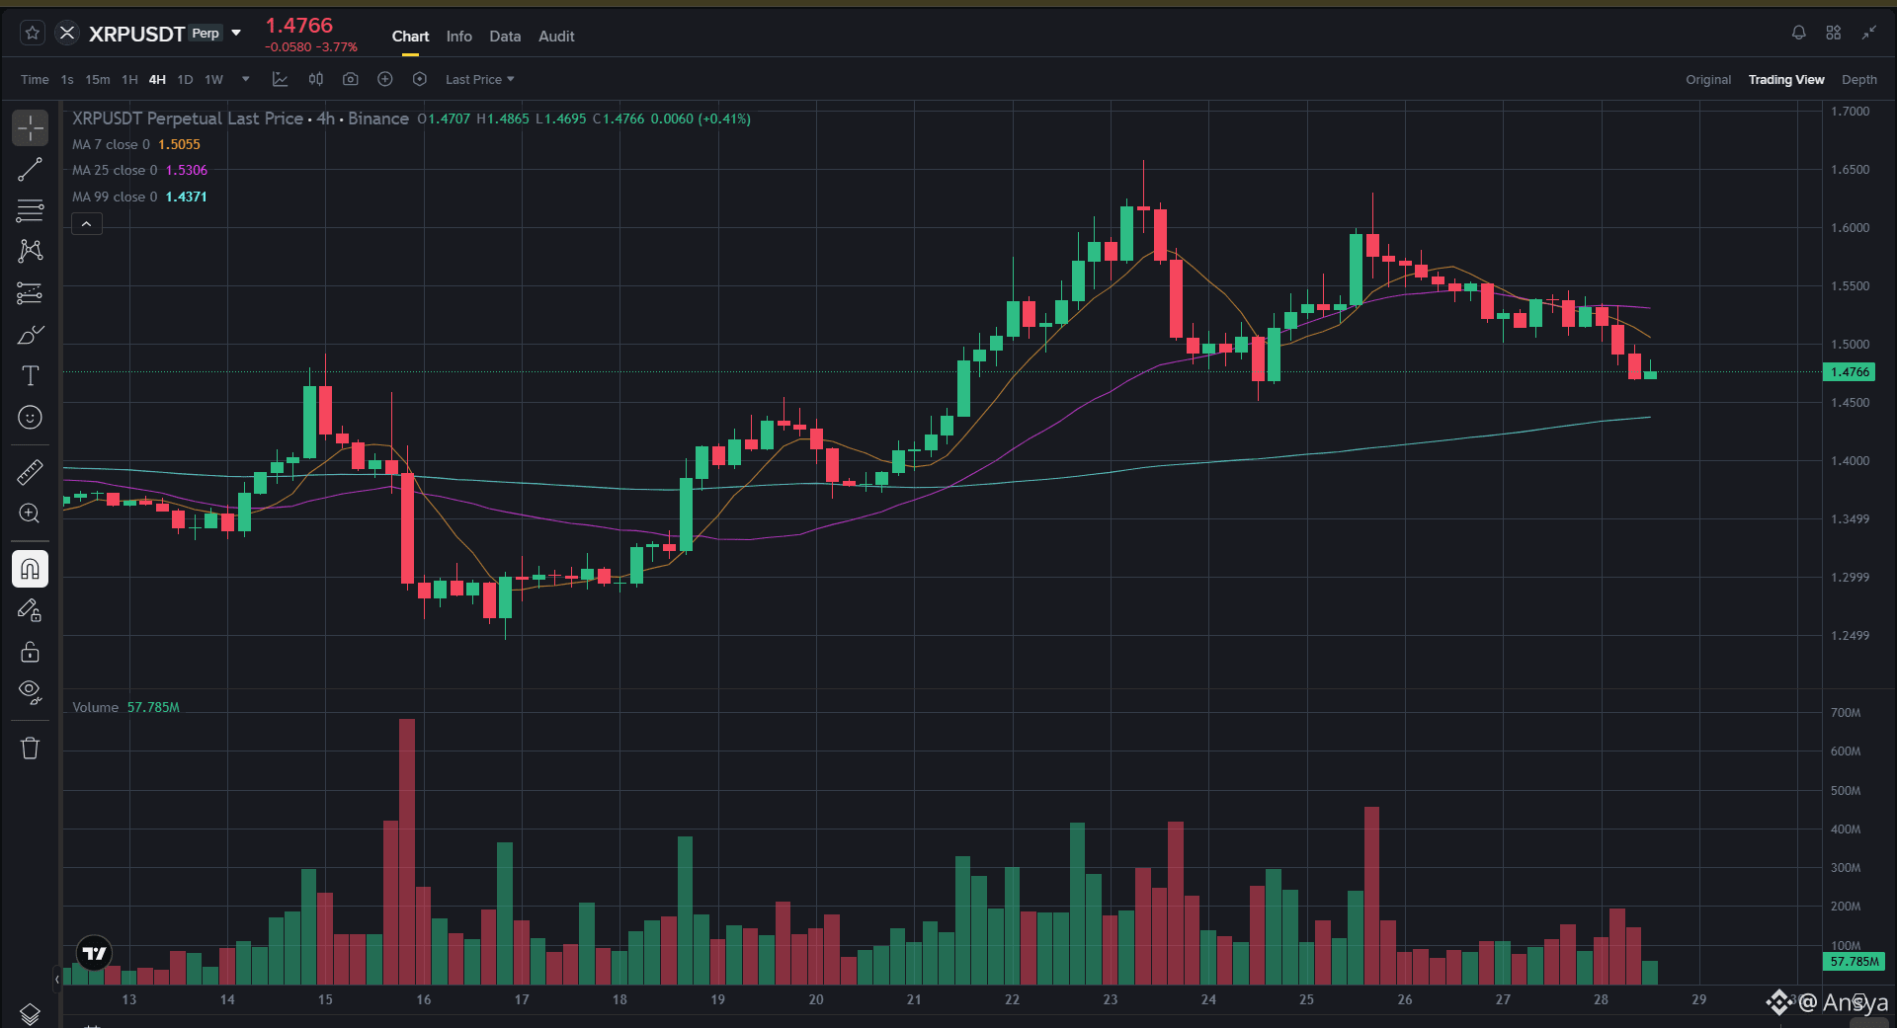Select the trend line drawing tool
1897x1028 pixels.
tap(30, 169)
